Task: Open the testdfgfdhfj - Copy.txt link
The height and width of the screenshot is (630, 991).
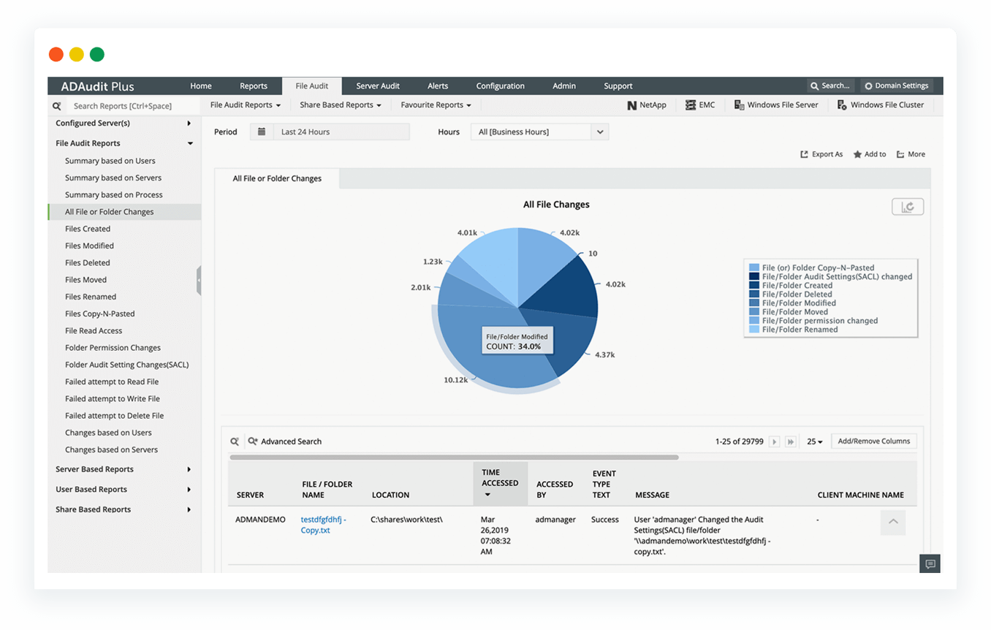Action: point(324,525)
